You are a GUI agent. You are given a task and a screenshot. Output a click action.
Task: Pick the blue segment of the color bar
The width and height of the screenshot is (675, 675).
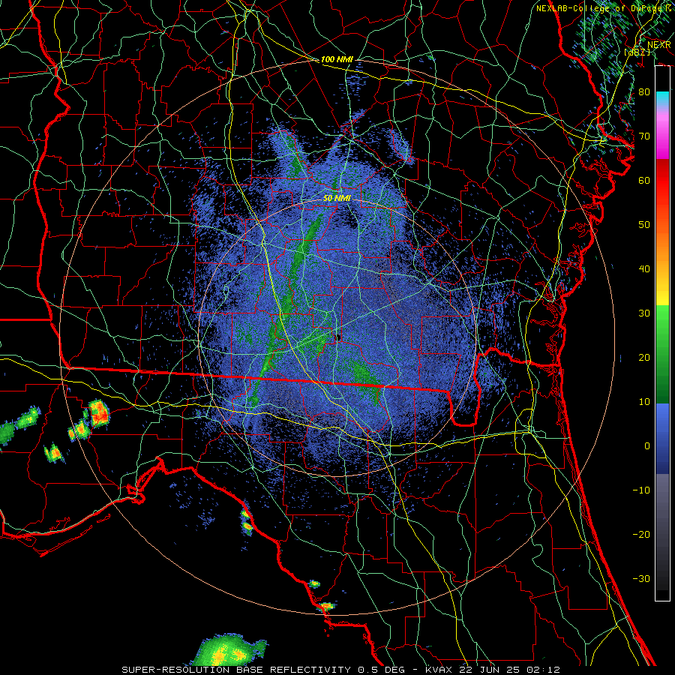662,439
